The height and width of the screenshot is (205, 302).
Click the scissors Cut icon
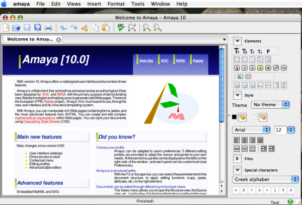pos(85,28)
